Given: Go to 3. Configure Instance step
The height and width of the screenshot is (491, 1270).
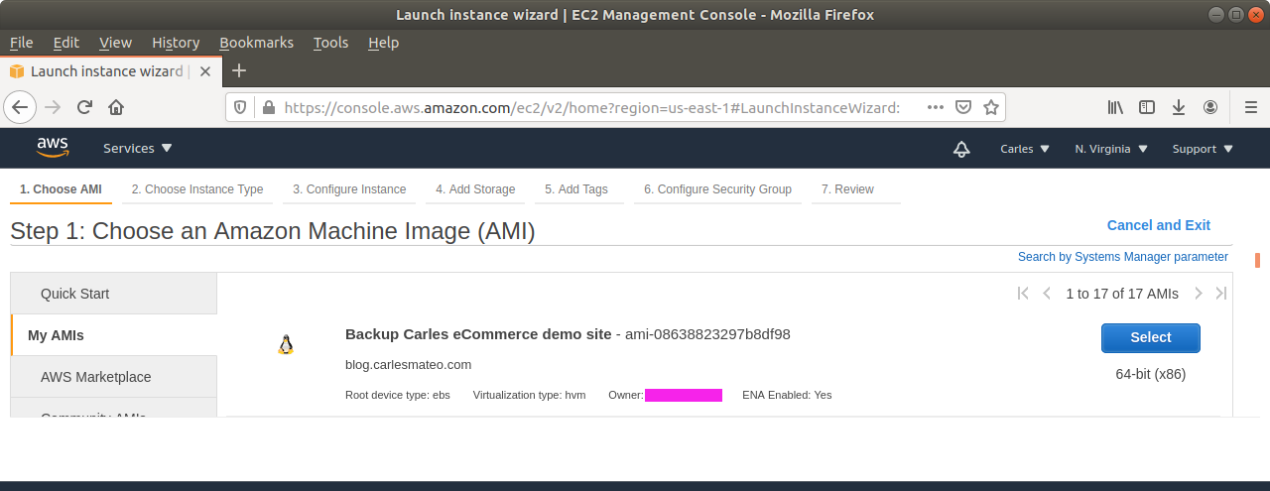Looking at the screenshot, I should (x=349, y=189).
